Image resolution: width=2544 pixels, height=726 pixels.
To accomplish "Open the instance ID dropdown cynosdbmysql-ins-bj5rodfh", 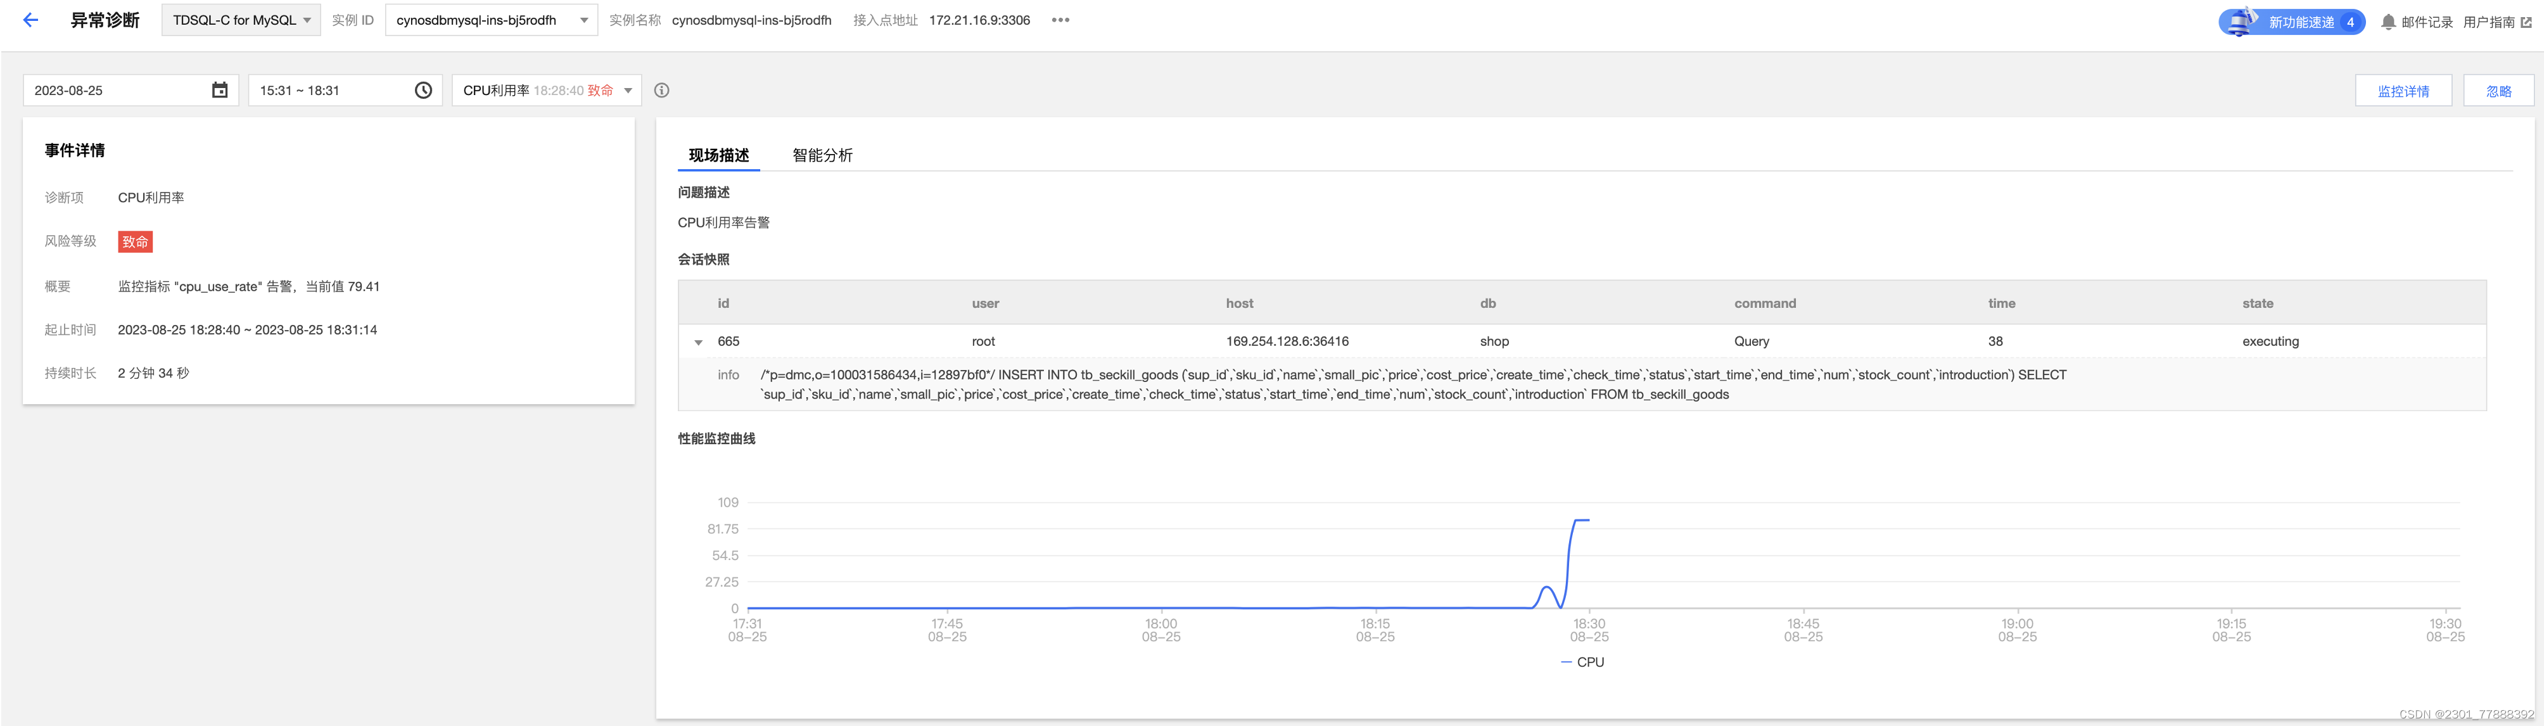I will [x=491, y=20].
